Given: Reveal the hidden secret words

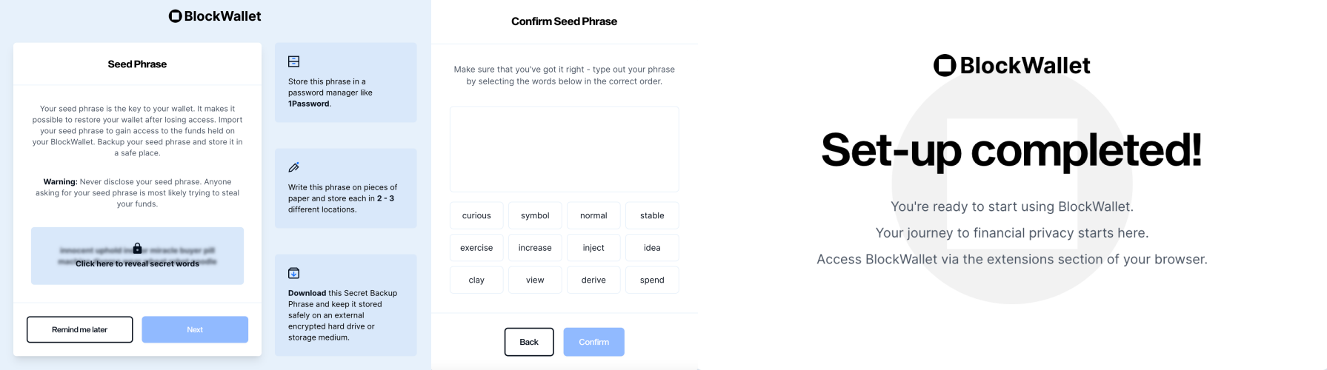Looking at the screenshot, I should click(137, 263).
